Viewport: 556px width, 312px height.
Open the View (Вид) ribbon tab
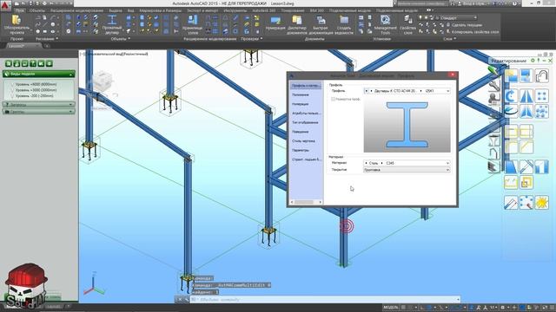click(131, 11)
